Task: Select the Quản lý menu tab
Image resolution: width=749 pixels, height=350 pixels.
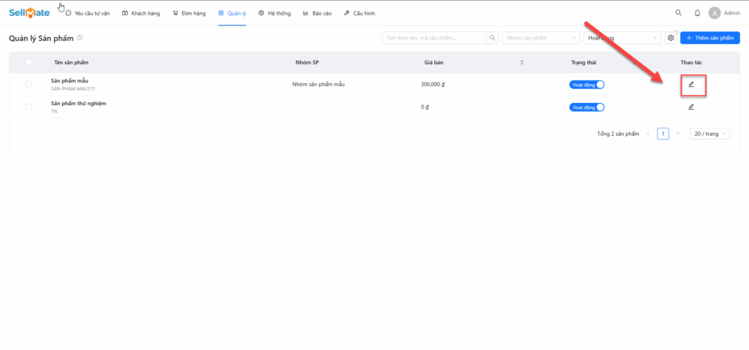Action: pos(232,13)
